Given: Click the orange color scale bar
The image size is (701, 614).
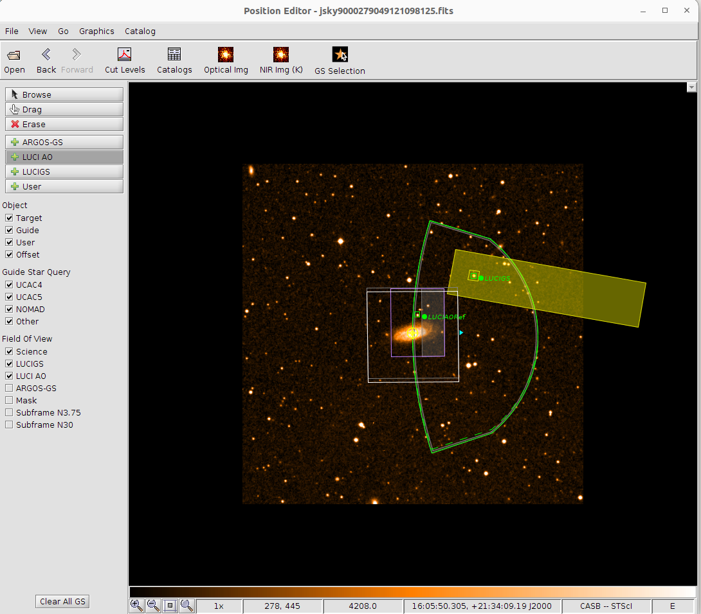Looking at the screenshot, I should 412,592.
